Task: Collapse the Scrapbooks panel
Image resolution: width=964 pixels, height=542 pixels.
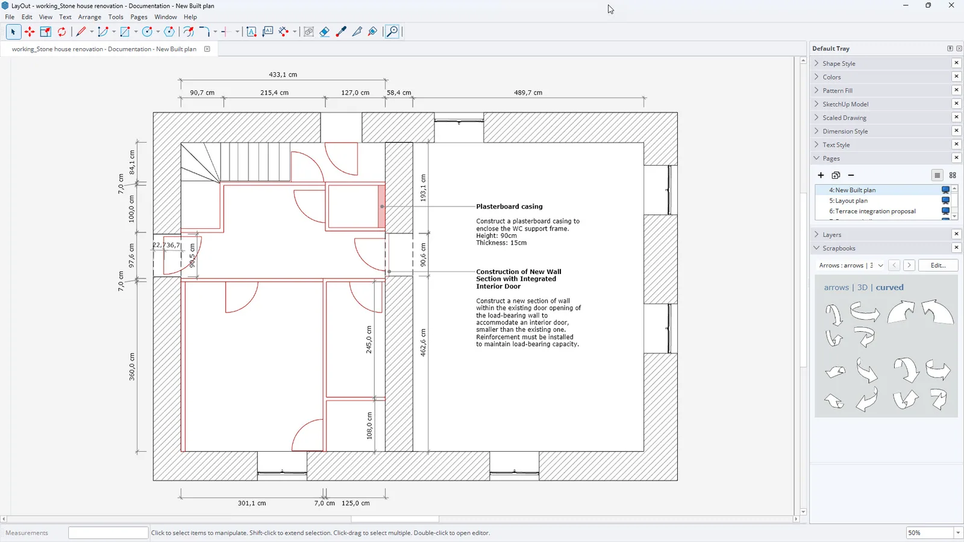Action: (x=816, y=248)
